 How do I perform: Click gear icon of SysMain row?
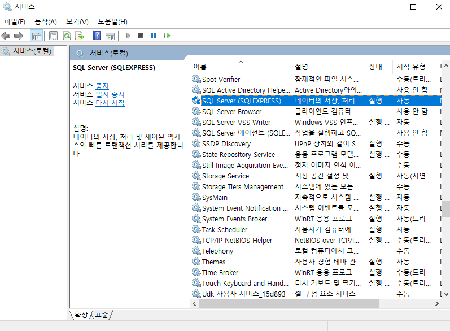[x=196, y=197]
